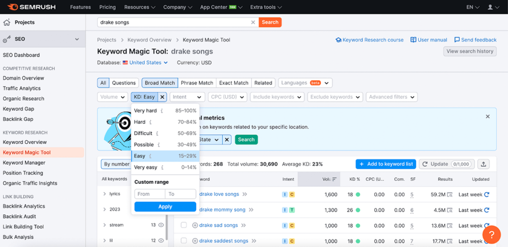Add drake saddest songs with plus icon
This screenshot has width=508, height=247.
[x=195, y=241]
